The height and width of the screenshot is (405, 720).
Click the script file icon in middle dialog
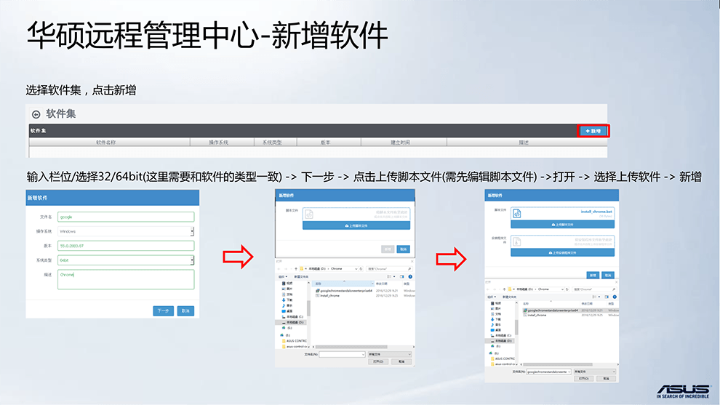point(308,214)
